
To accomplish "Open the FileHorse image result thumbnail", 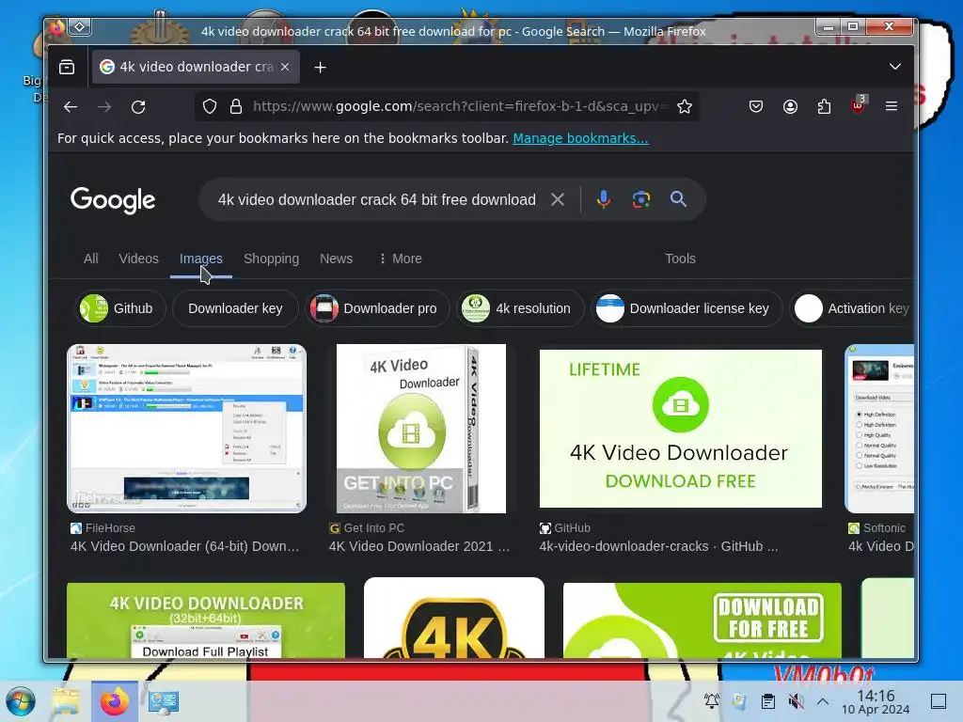I will [x=187, y=429].
